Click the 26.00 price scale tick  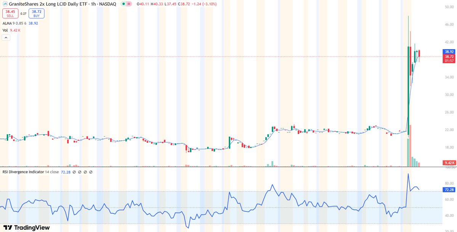[449, 112]
